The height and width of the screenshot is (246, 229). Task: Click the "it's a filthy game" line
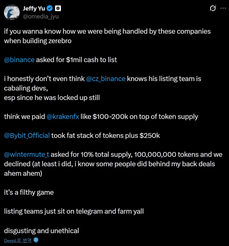click(29, 192)
